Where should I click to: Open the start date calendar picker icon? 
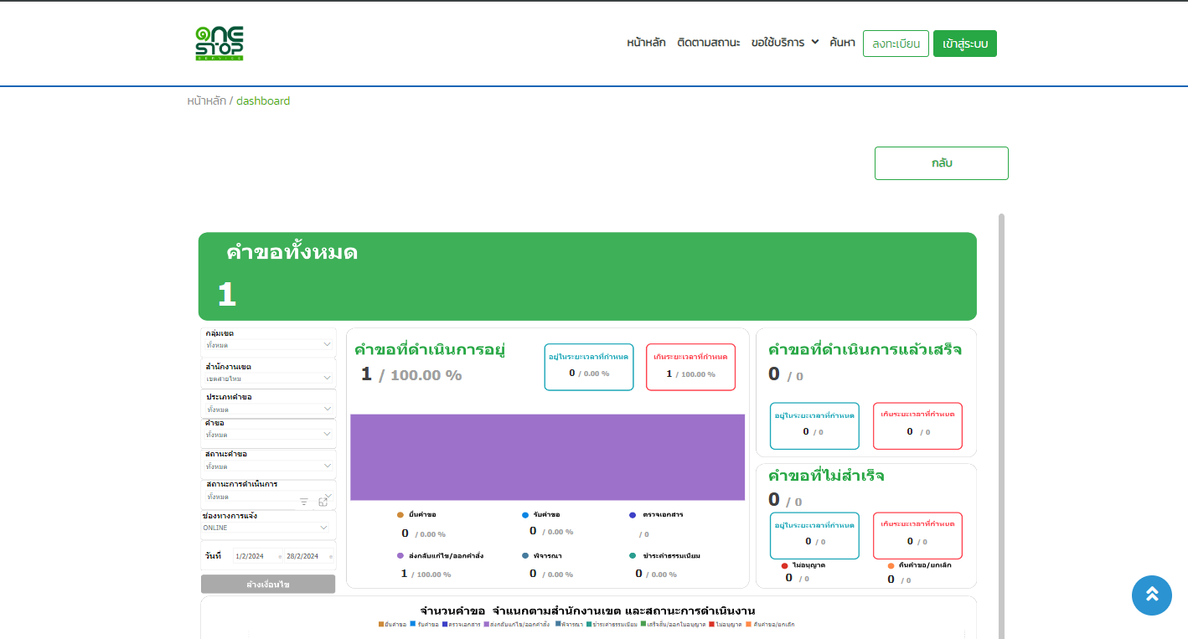coord(280,557)
